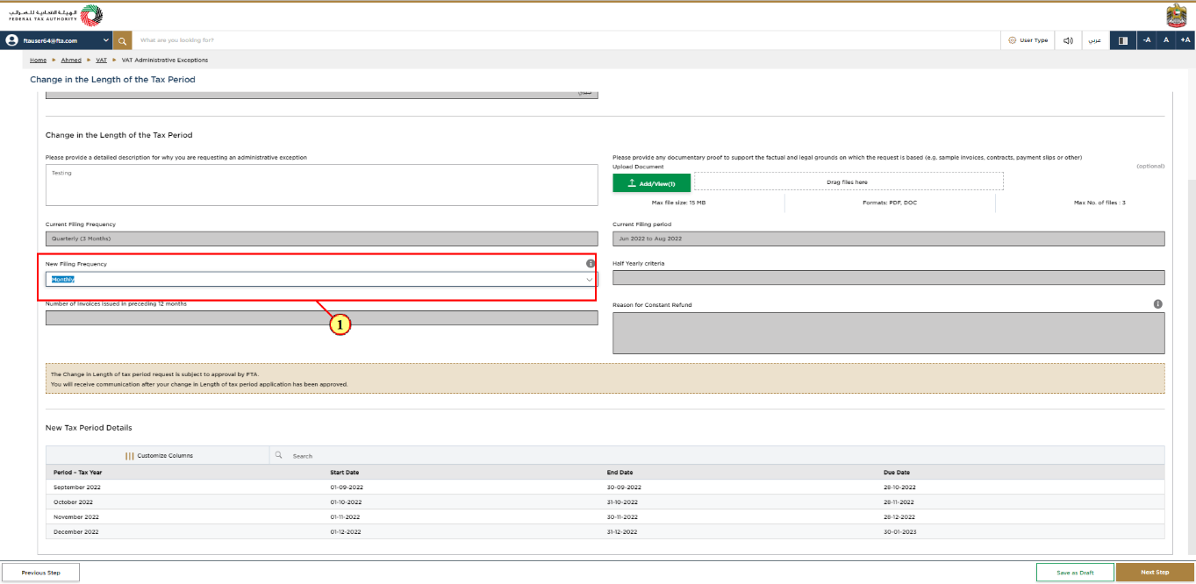Screen dimensions: 1196x584
Task: Click the table search magnifier icon
Action: click(x=279, y=456)
